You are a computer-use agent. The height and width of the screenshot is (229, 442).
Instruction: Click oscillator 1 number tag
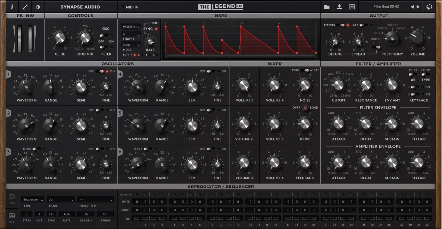[9, 74]
